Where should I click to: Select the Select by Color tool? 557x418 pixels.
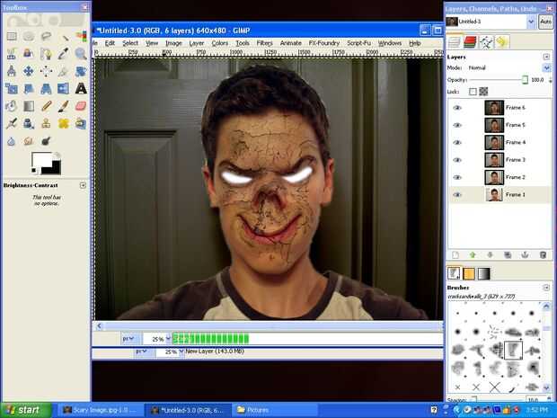pos(81,36)
